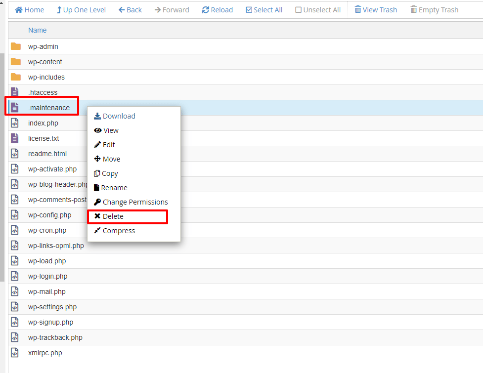Select the wp-cron.php file name
The height and width of the screenshot is (373, 483).
pyautogui.click(x=47, y=231)
